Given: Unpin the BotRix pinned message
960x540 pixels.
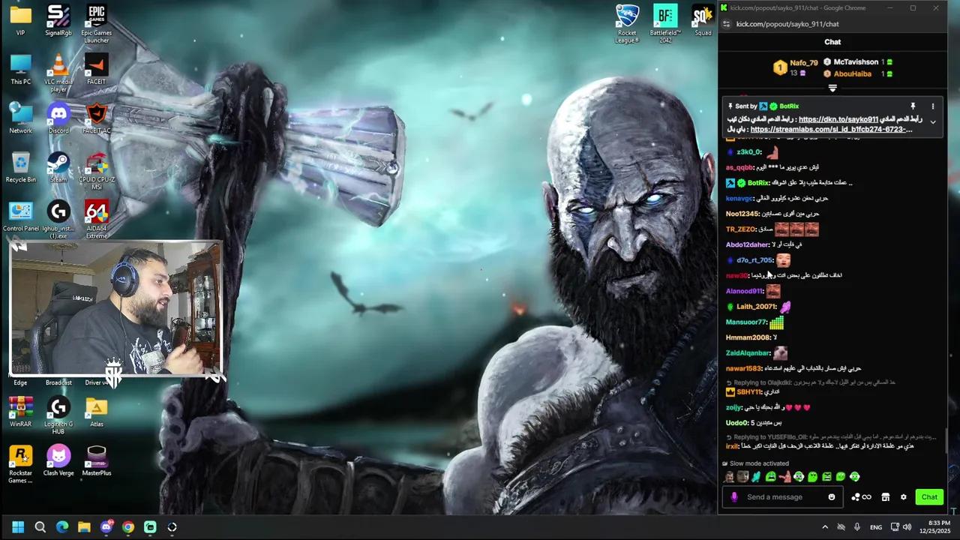Looking at the screenshot, I should click(x=913, y=106).
